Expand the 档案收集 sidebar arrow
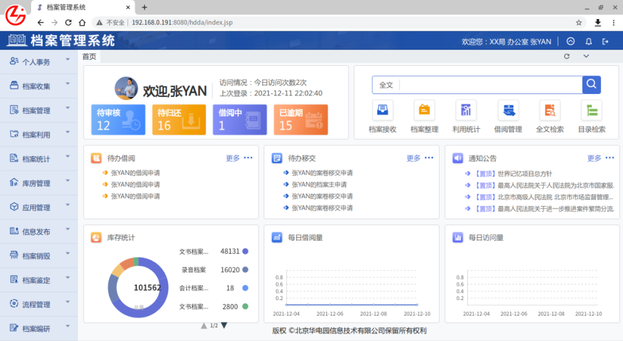Screen dimensions: 623x341 coord(67,84)
